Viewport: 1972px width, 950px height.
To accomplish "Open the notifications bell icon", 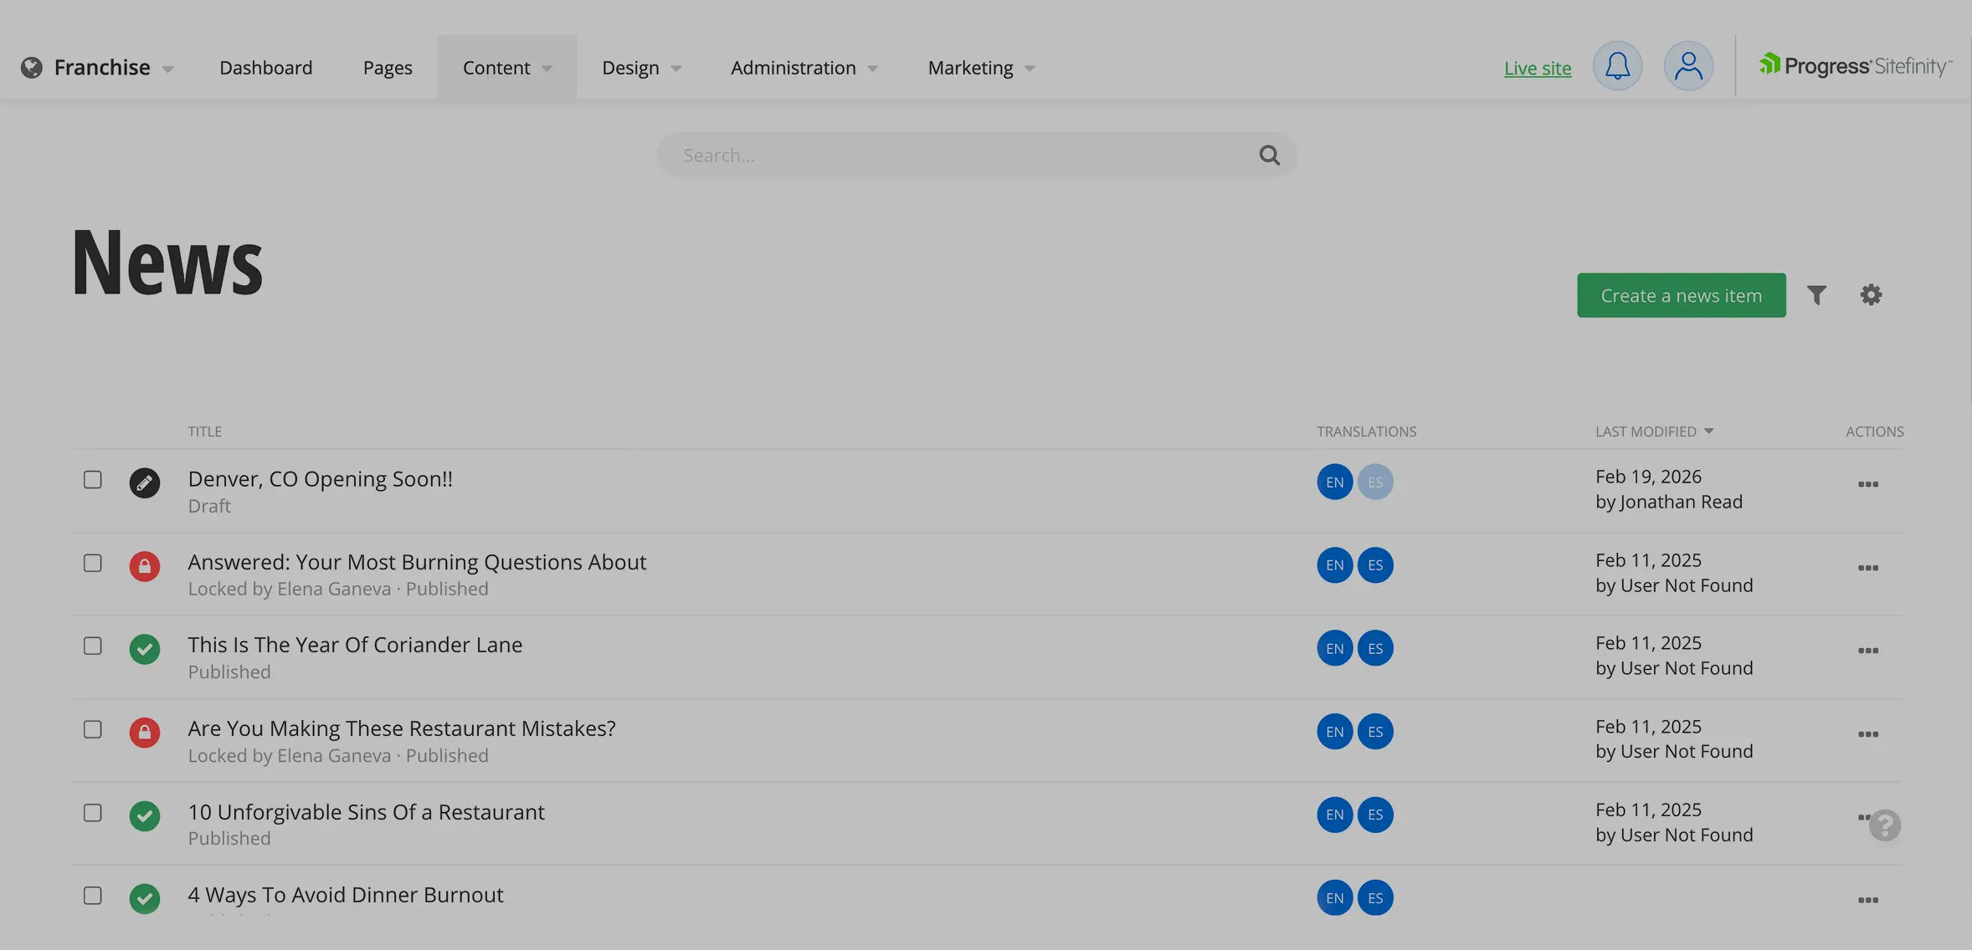I will (x=1617, y=67).
